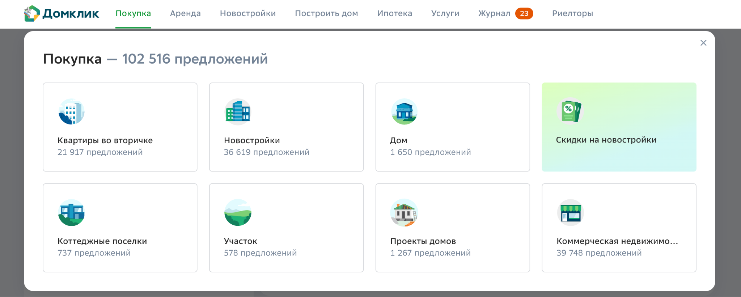Click 39 748 предложений count

[x=599, y=253]
